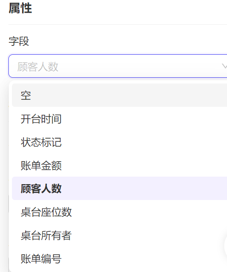Pick 账单编号 at the list bottom
Viewport: 227px width, 272px height.
[119, 258]
